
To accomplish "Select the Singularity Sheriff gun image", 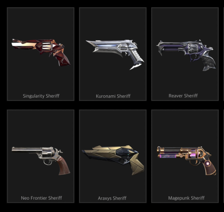I will tap(41, 52).
